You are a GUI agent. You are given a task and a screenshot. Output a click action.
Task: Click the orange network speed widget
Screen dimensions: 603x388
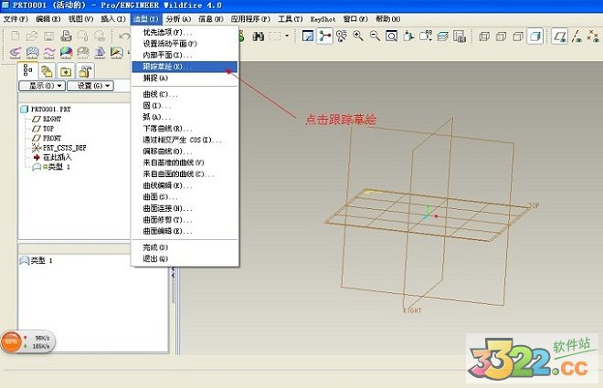[x=27, y=341]
